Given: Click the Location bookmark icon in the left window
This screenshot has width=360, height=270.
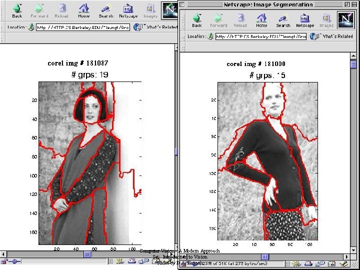Looking at the screenshot, I should click(x=31, y=27).
